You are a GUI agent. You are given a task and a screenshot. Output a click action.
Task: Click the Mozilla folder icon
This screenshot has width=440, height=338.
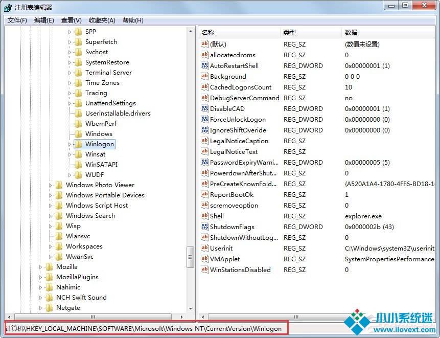pos(50,267)
